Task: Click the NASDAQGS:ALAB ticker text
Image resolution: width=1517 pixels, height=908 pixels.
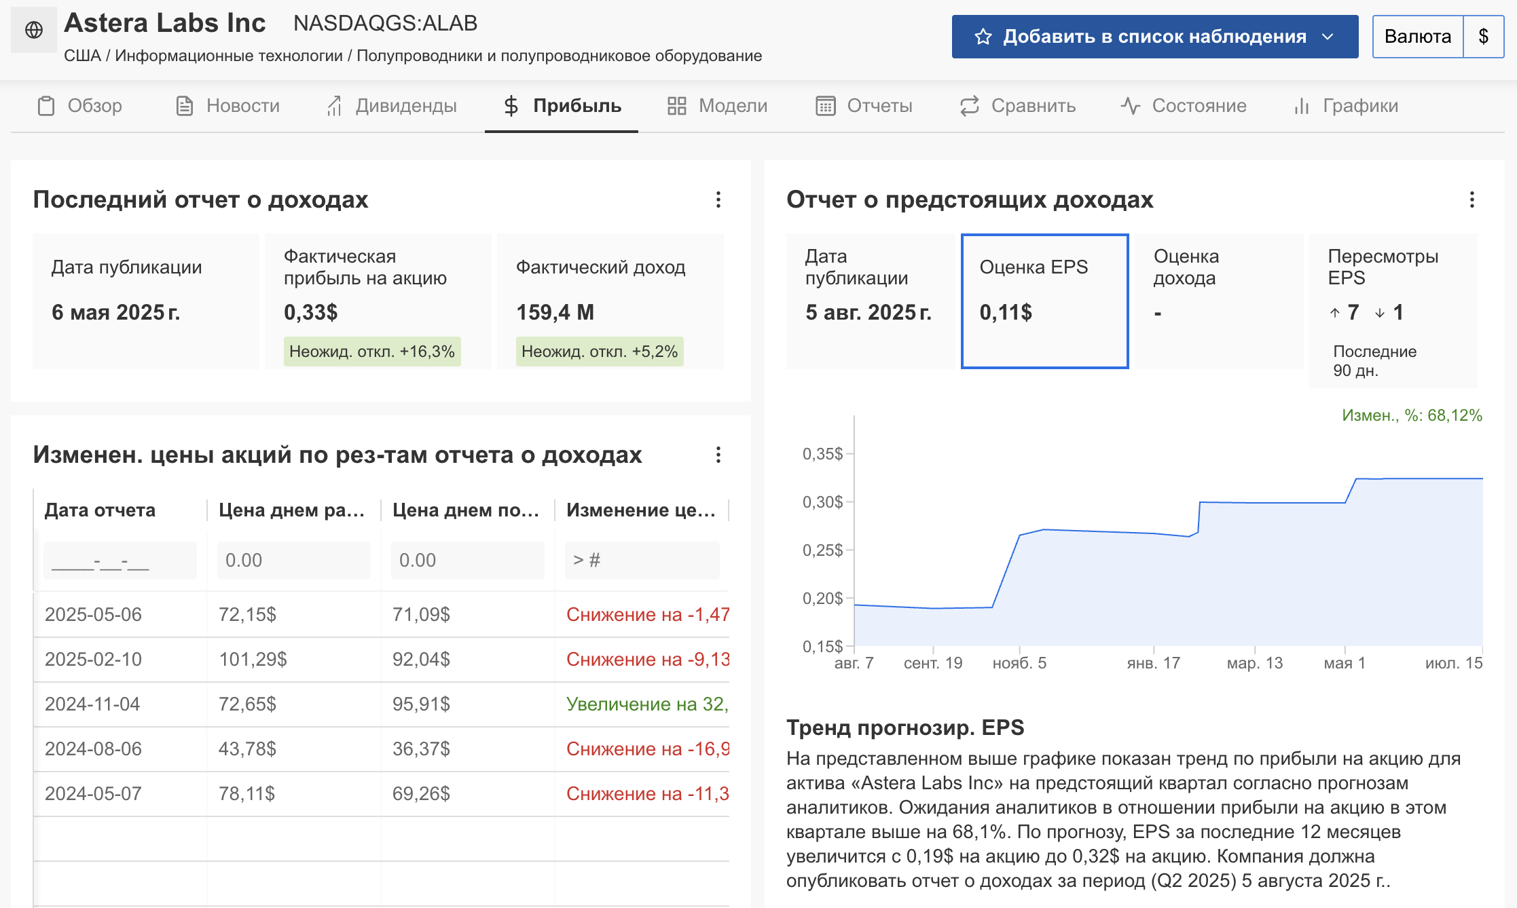Action: click(385, 23)
